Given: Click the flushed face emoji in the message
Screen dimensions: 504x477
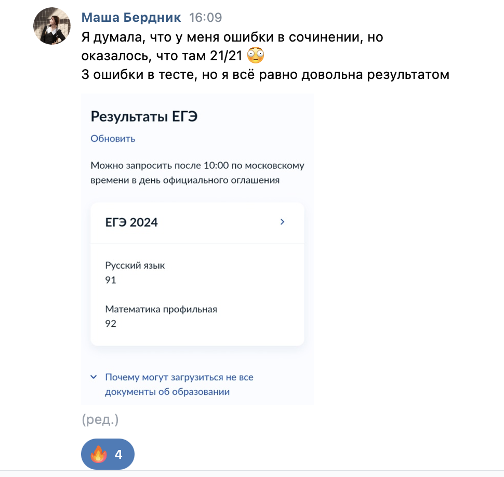Looking at the screenshot, I should tap(255, 55).
